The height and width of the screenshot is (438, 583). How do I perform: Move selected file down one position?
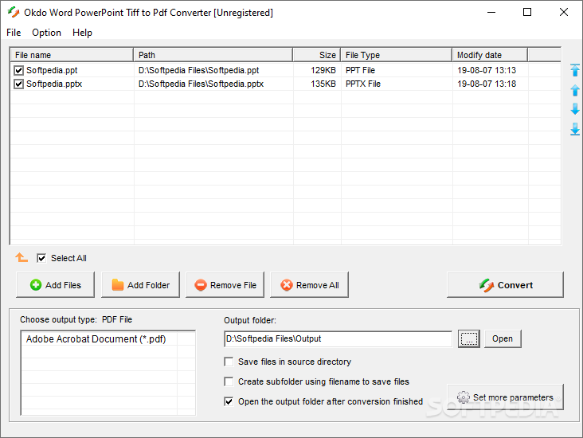click(575, 109)
